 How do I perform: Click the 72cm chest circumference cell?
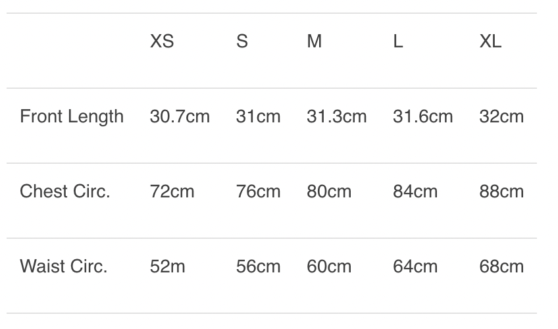click(x=172, y=191)
